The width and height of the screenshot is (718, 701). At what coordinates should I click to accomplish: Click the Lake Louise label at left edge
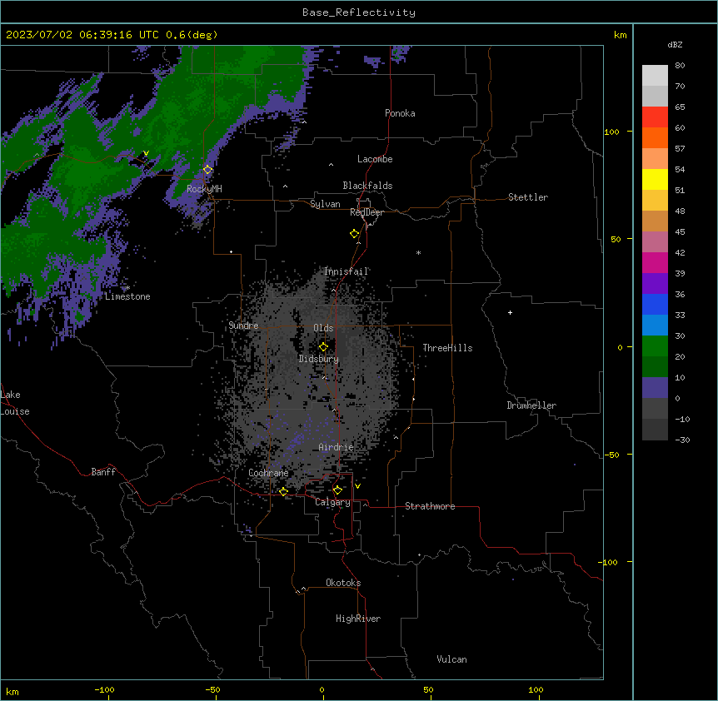point(15,403)
